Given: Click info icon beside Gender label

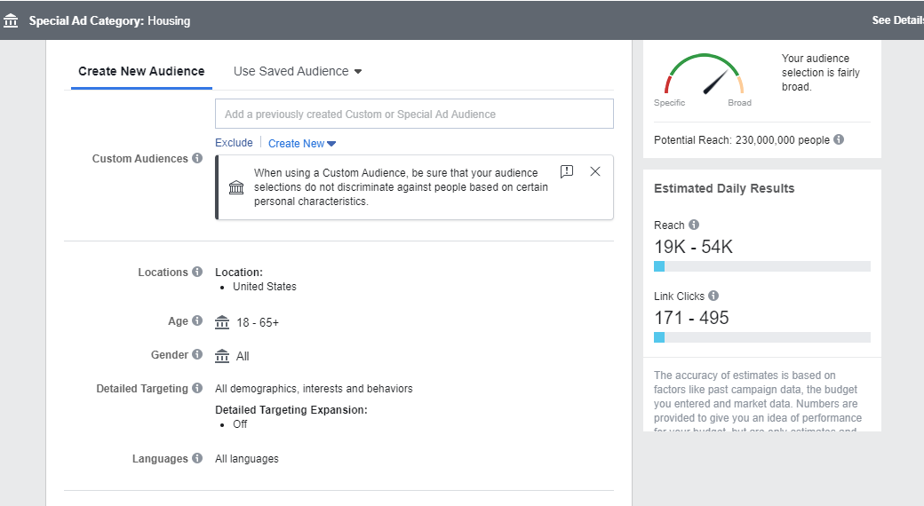Looking at the screenshot, I should point(197,354).
